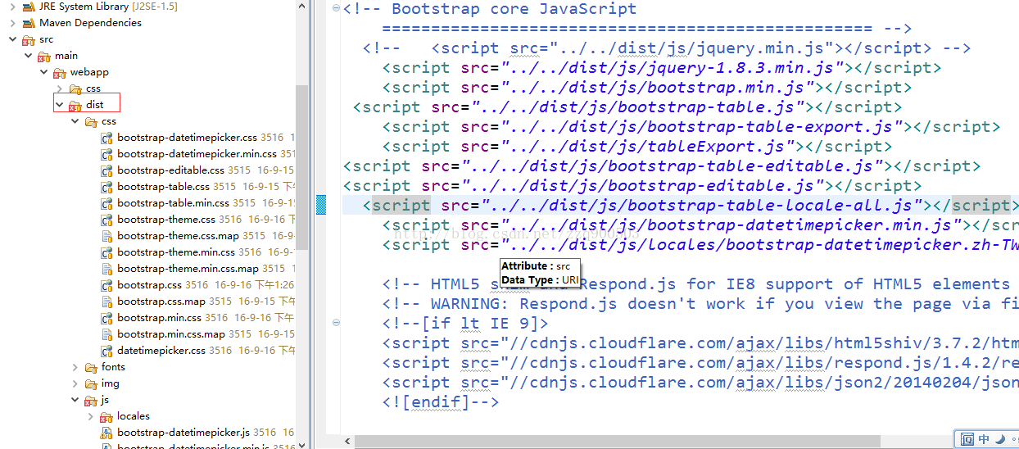1019x449 pixels.
Task: Click the html5shiv cloudflare script URL
Action: click(759, 342)
